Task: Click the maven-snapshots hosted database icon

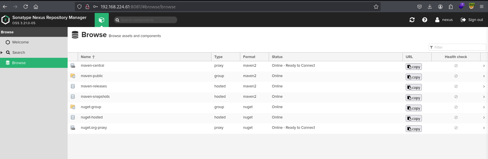Action: click(73, 97)
